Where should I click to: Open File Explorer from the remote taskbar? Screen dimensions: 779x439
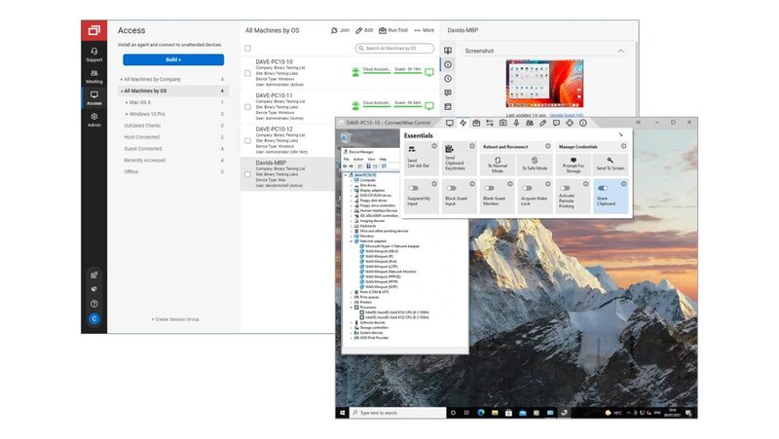point(495,413)
